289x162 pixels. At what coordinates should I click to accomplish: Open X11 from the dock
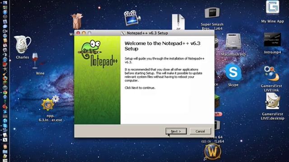(x=5, y=140)
